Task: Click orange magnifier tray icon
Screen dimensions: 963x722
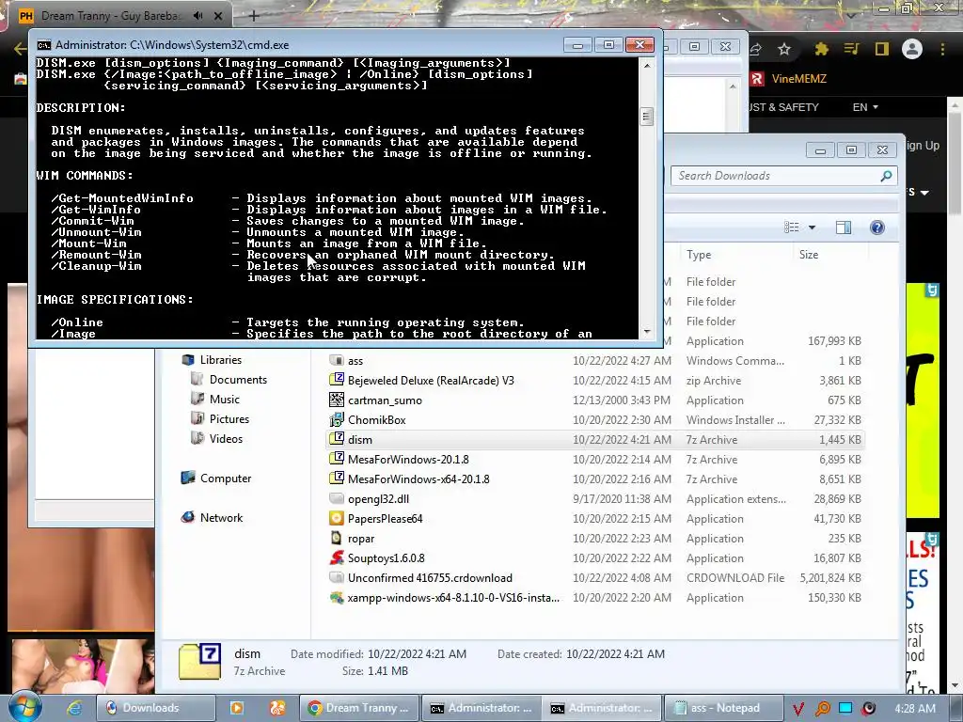Action: pos(822,709)
